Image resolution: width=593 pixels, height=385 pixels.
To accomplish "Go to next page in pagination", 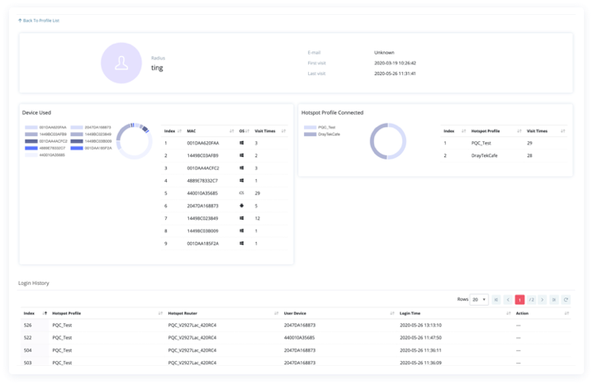I will click(x=543, y=299).
